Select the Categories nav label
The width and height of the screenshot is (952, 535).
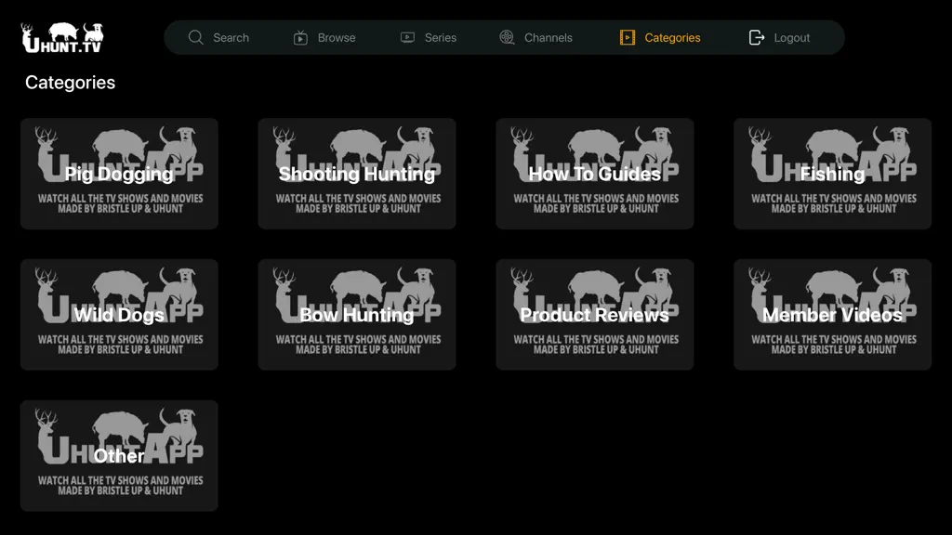tap(672, 37)
